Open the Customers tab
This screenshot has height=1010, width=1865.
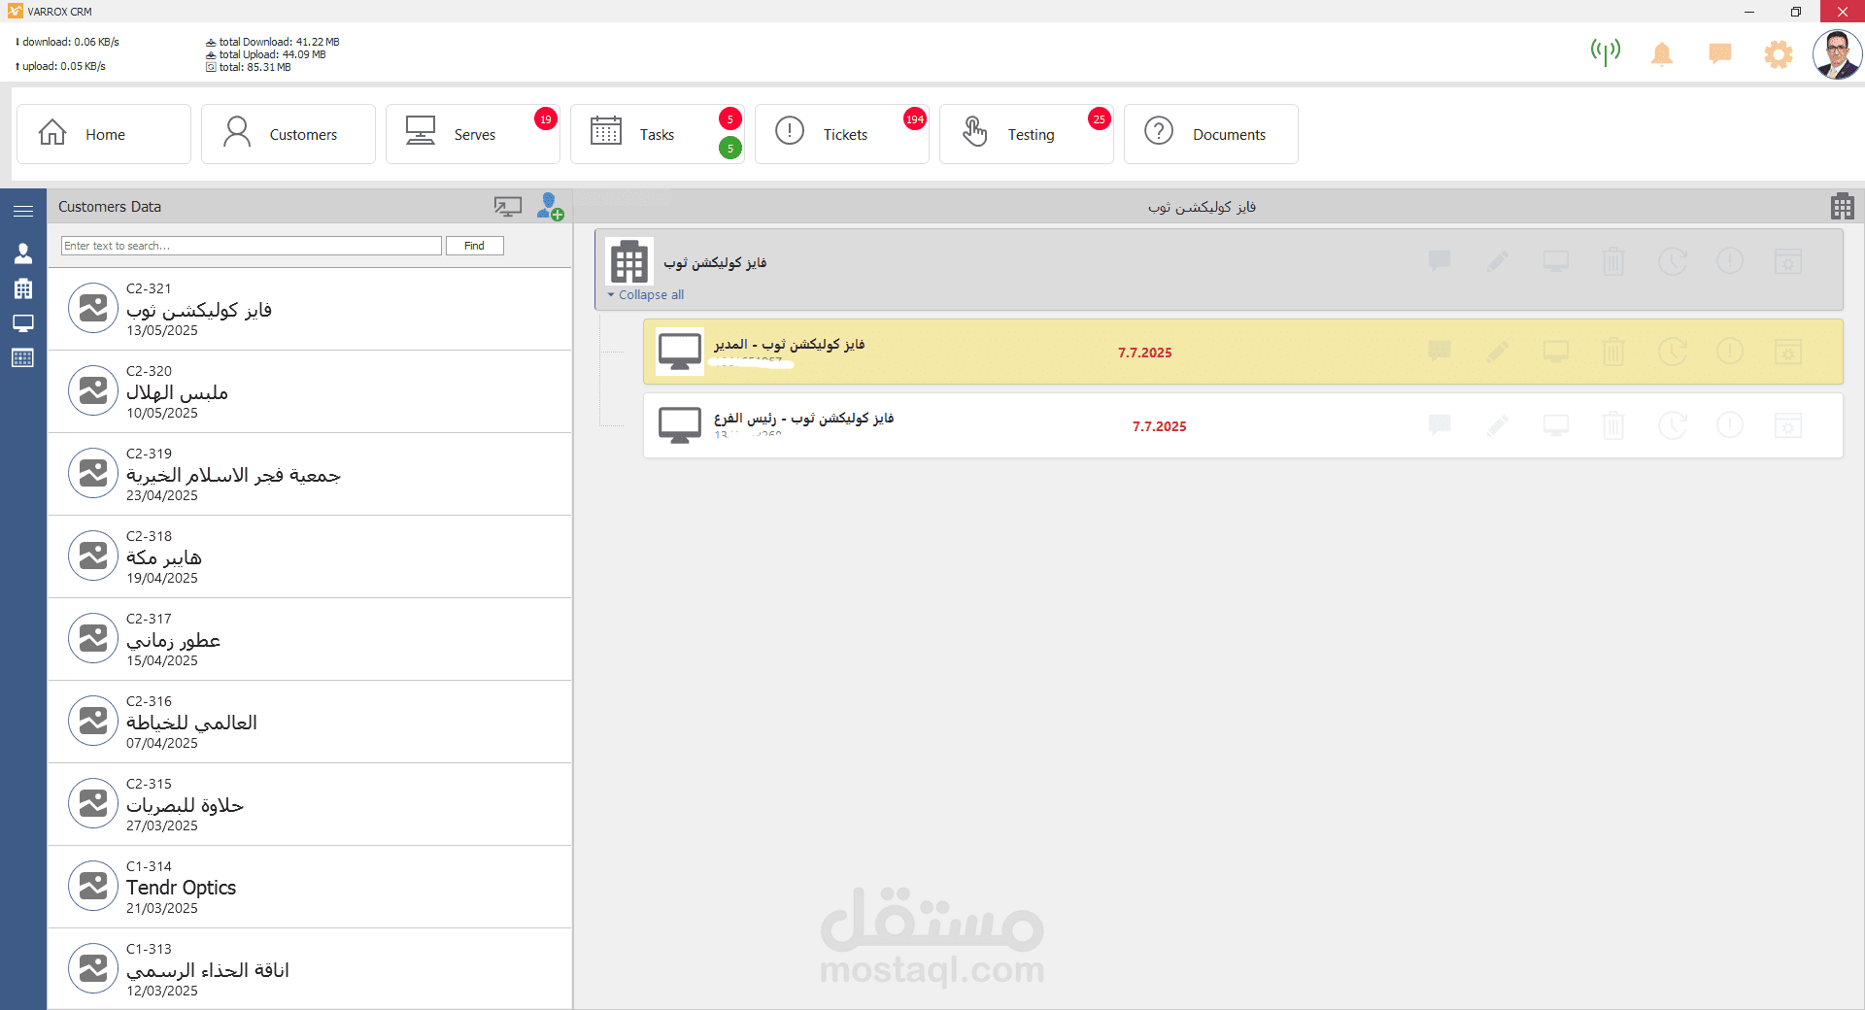click(288, 134)
